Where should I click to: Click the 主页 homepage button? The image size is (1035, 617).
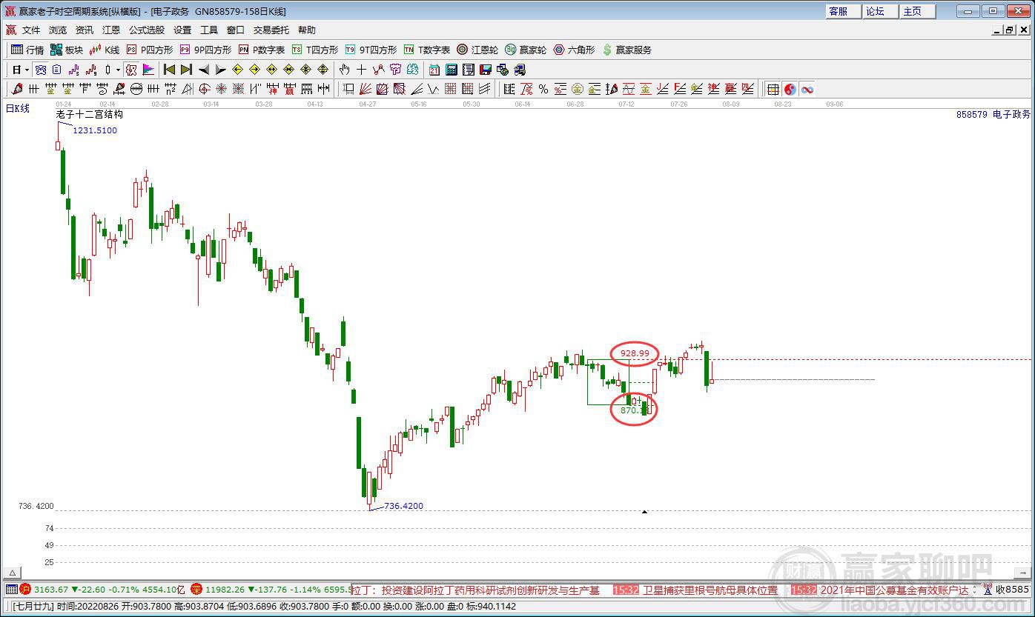point(918,11)
